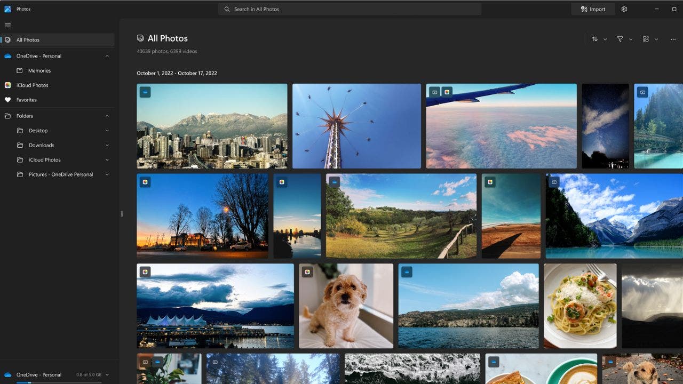The image size is (683, 384).
Task: Collapse the OneDrive - Personal section
Action: pos(107,56)
